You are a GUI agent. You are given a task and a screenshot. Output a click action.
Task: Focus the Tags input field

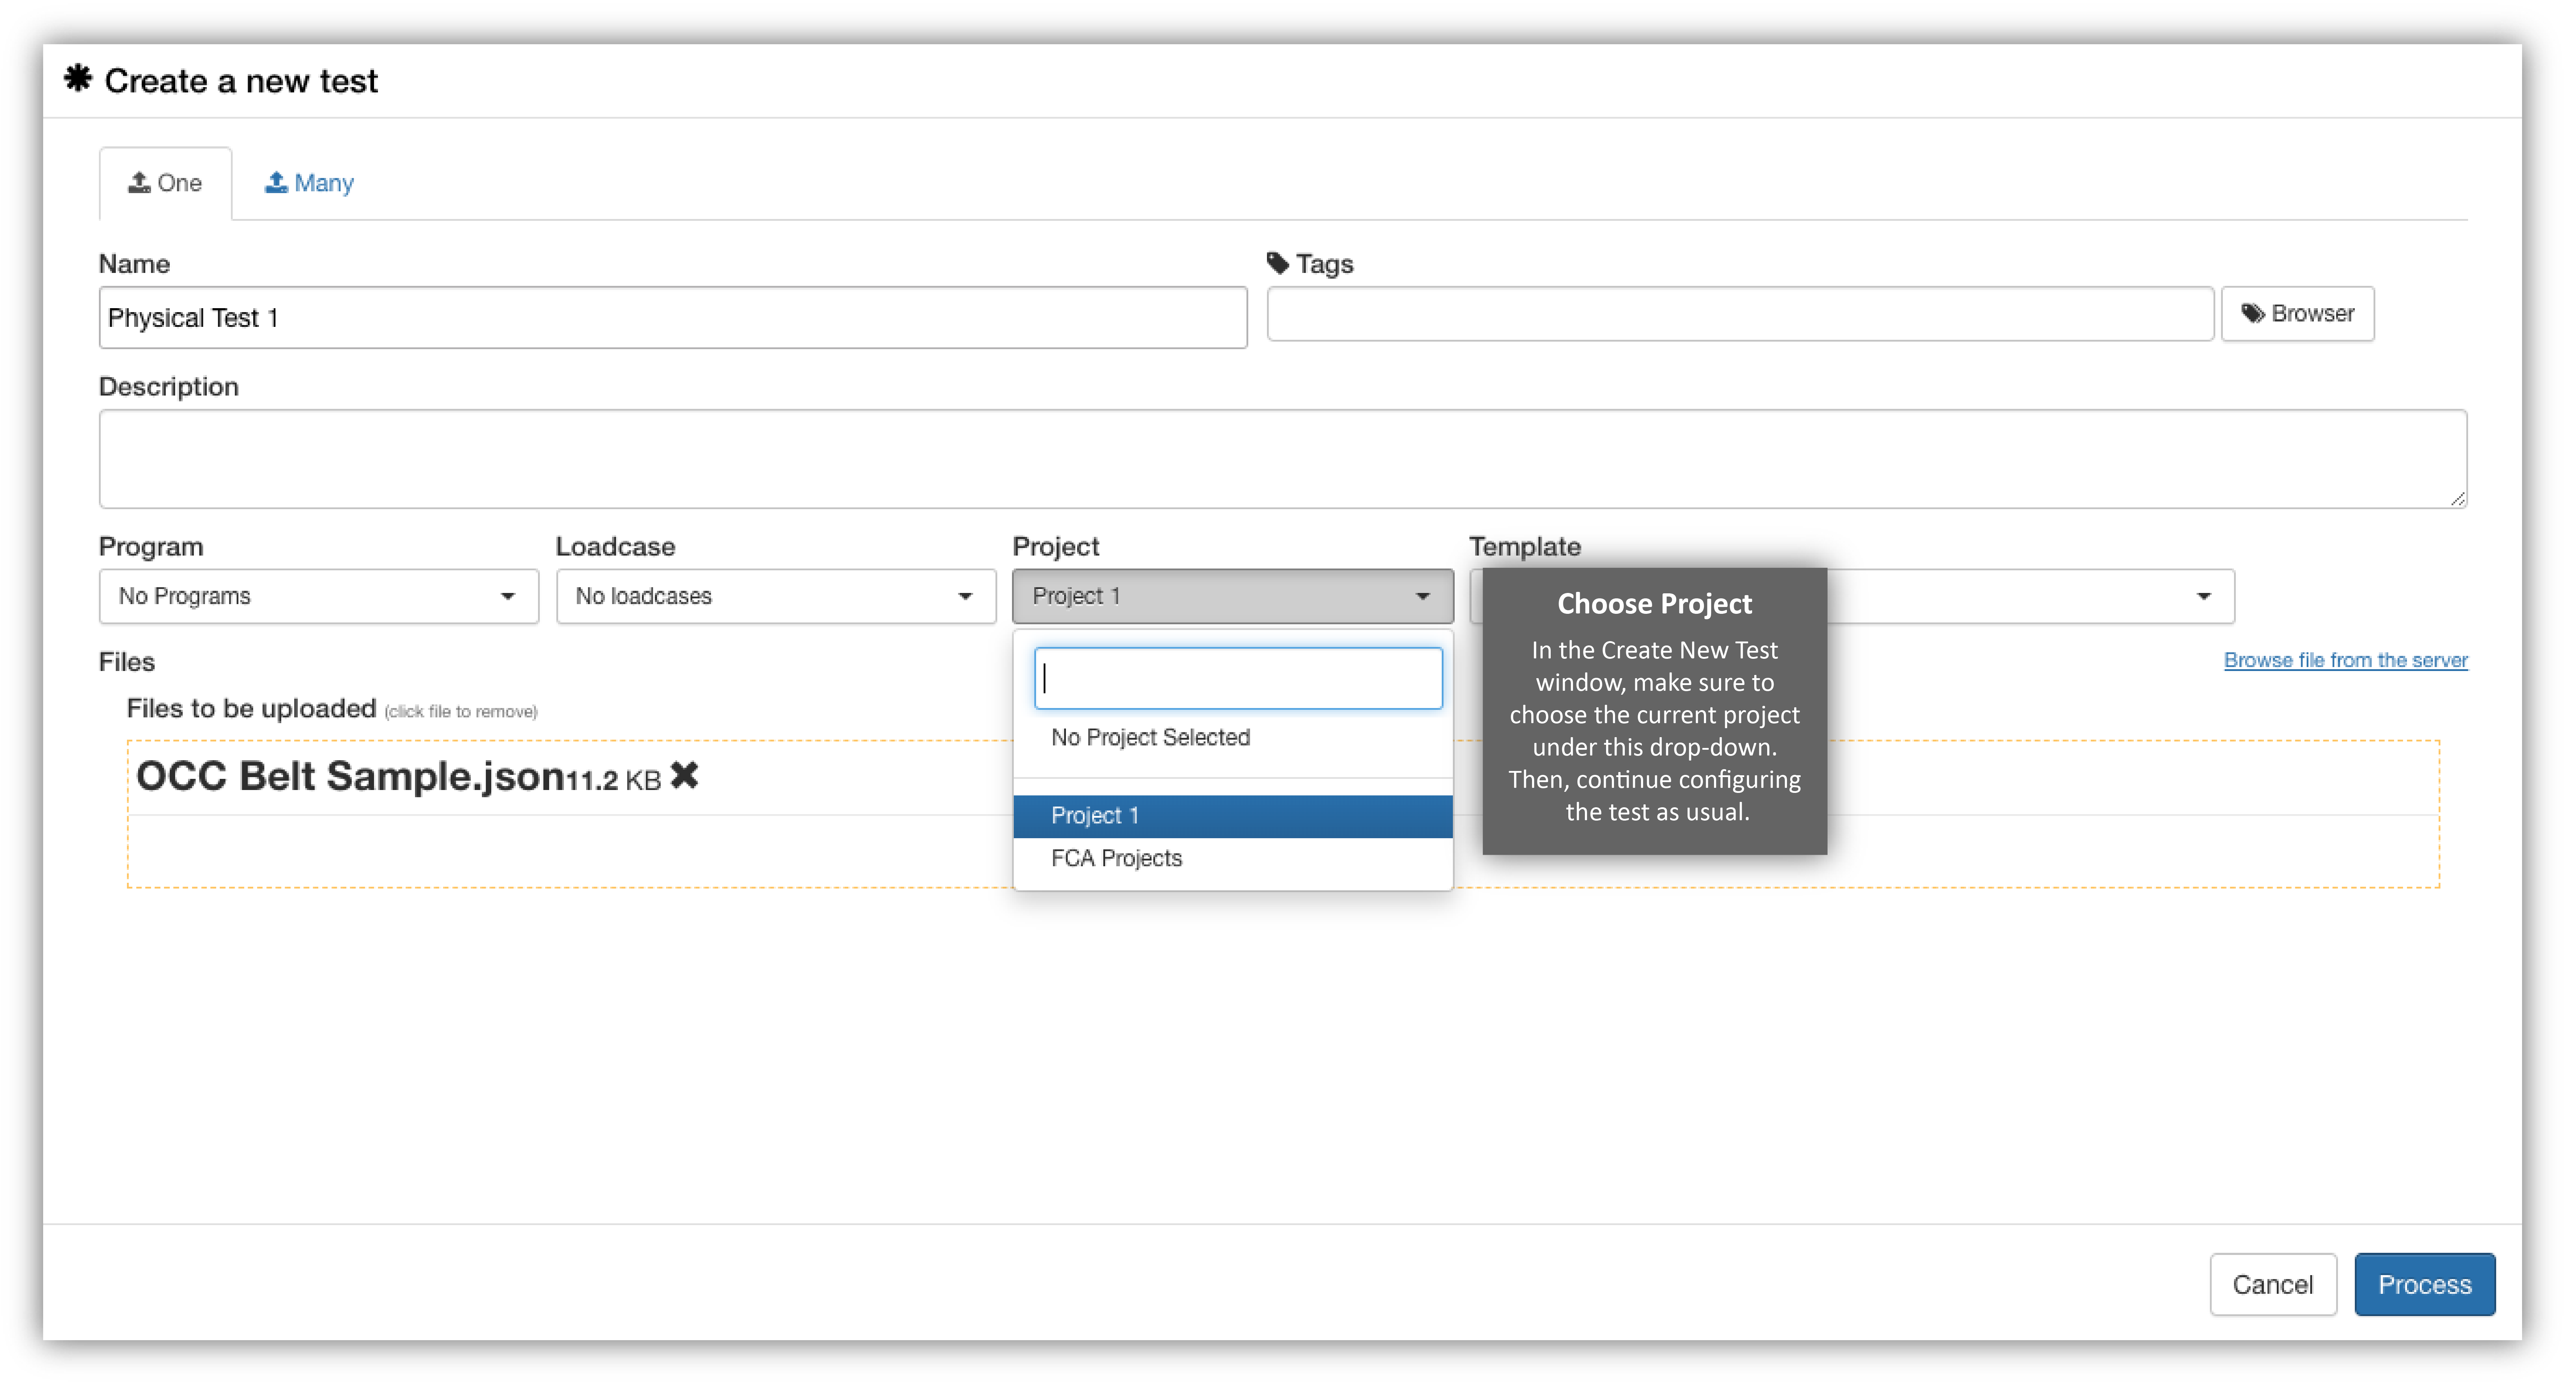coord(1740,314)
